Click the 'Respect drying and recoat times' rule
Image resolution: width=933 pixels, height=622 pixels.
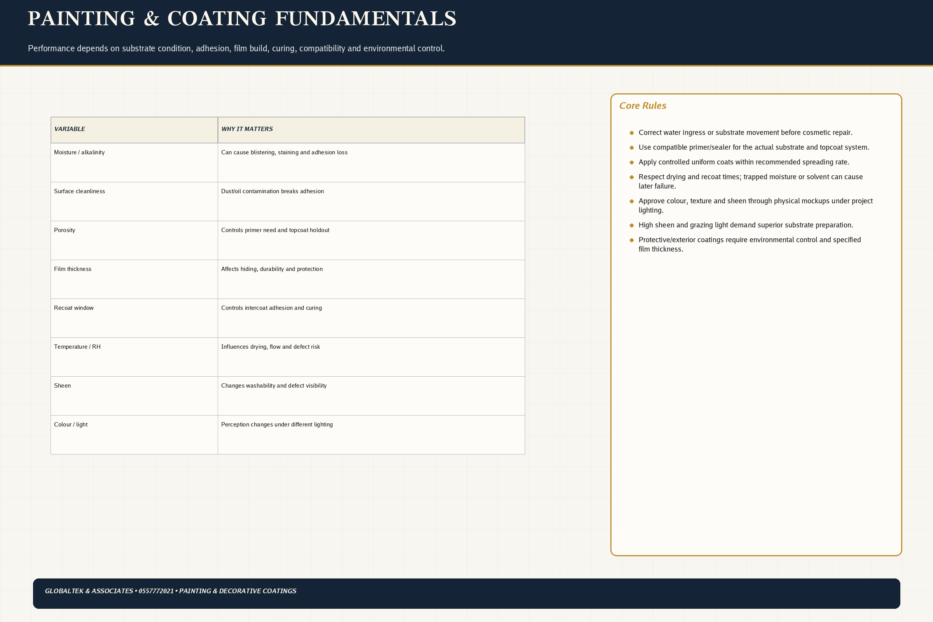pos(751,181)
